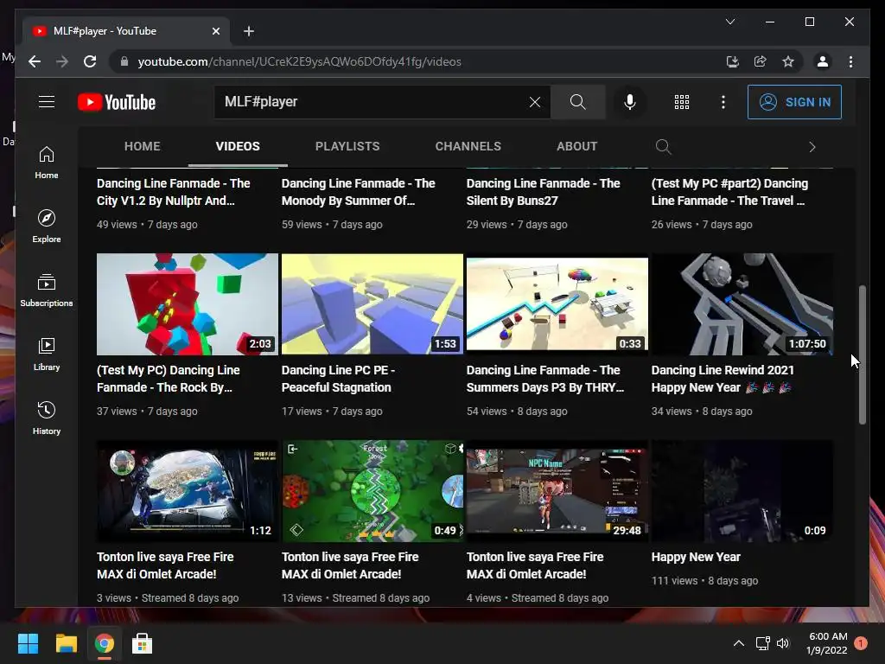This screenshot has height=664, width=885.
Task: Click the Chrome taskbar icon
Action: [x=104, y=643]
